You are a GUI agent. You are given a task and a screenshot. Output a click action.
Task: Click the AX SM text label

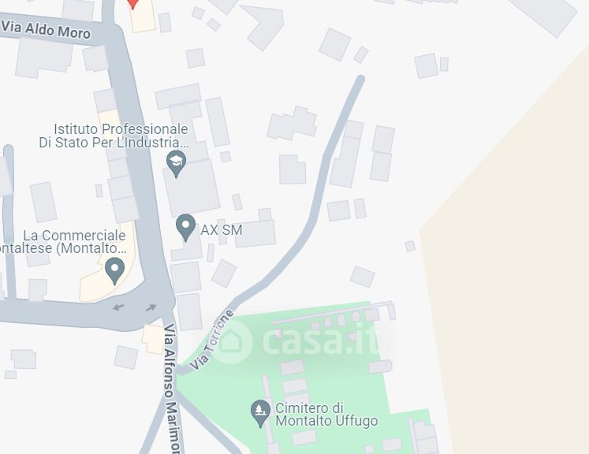(222, 230)
